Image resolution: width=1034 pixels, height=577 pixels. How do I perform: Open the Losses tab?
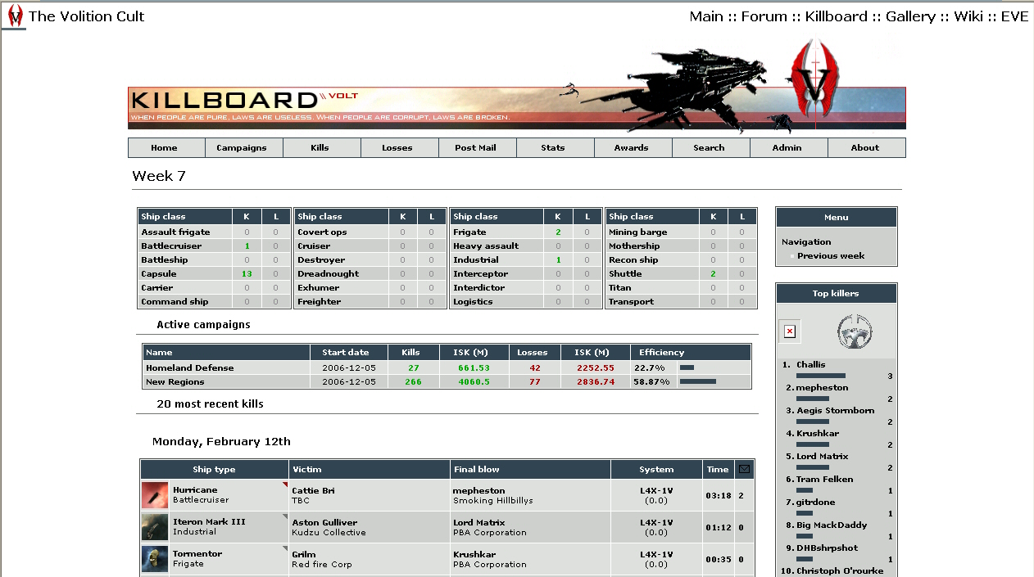click(400, 148)
